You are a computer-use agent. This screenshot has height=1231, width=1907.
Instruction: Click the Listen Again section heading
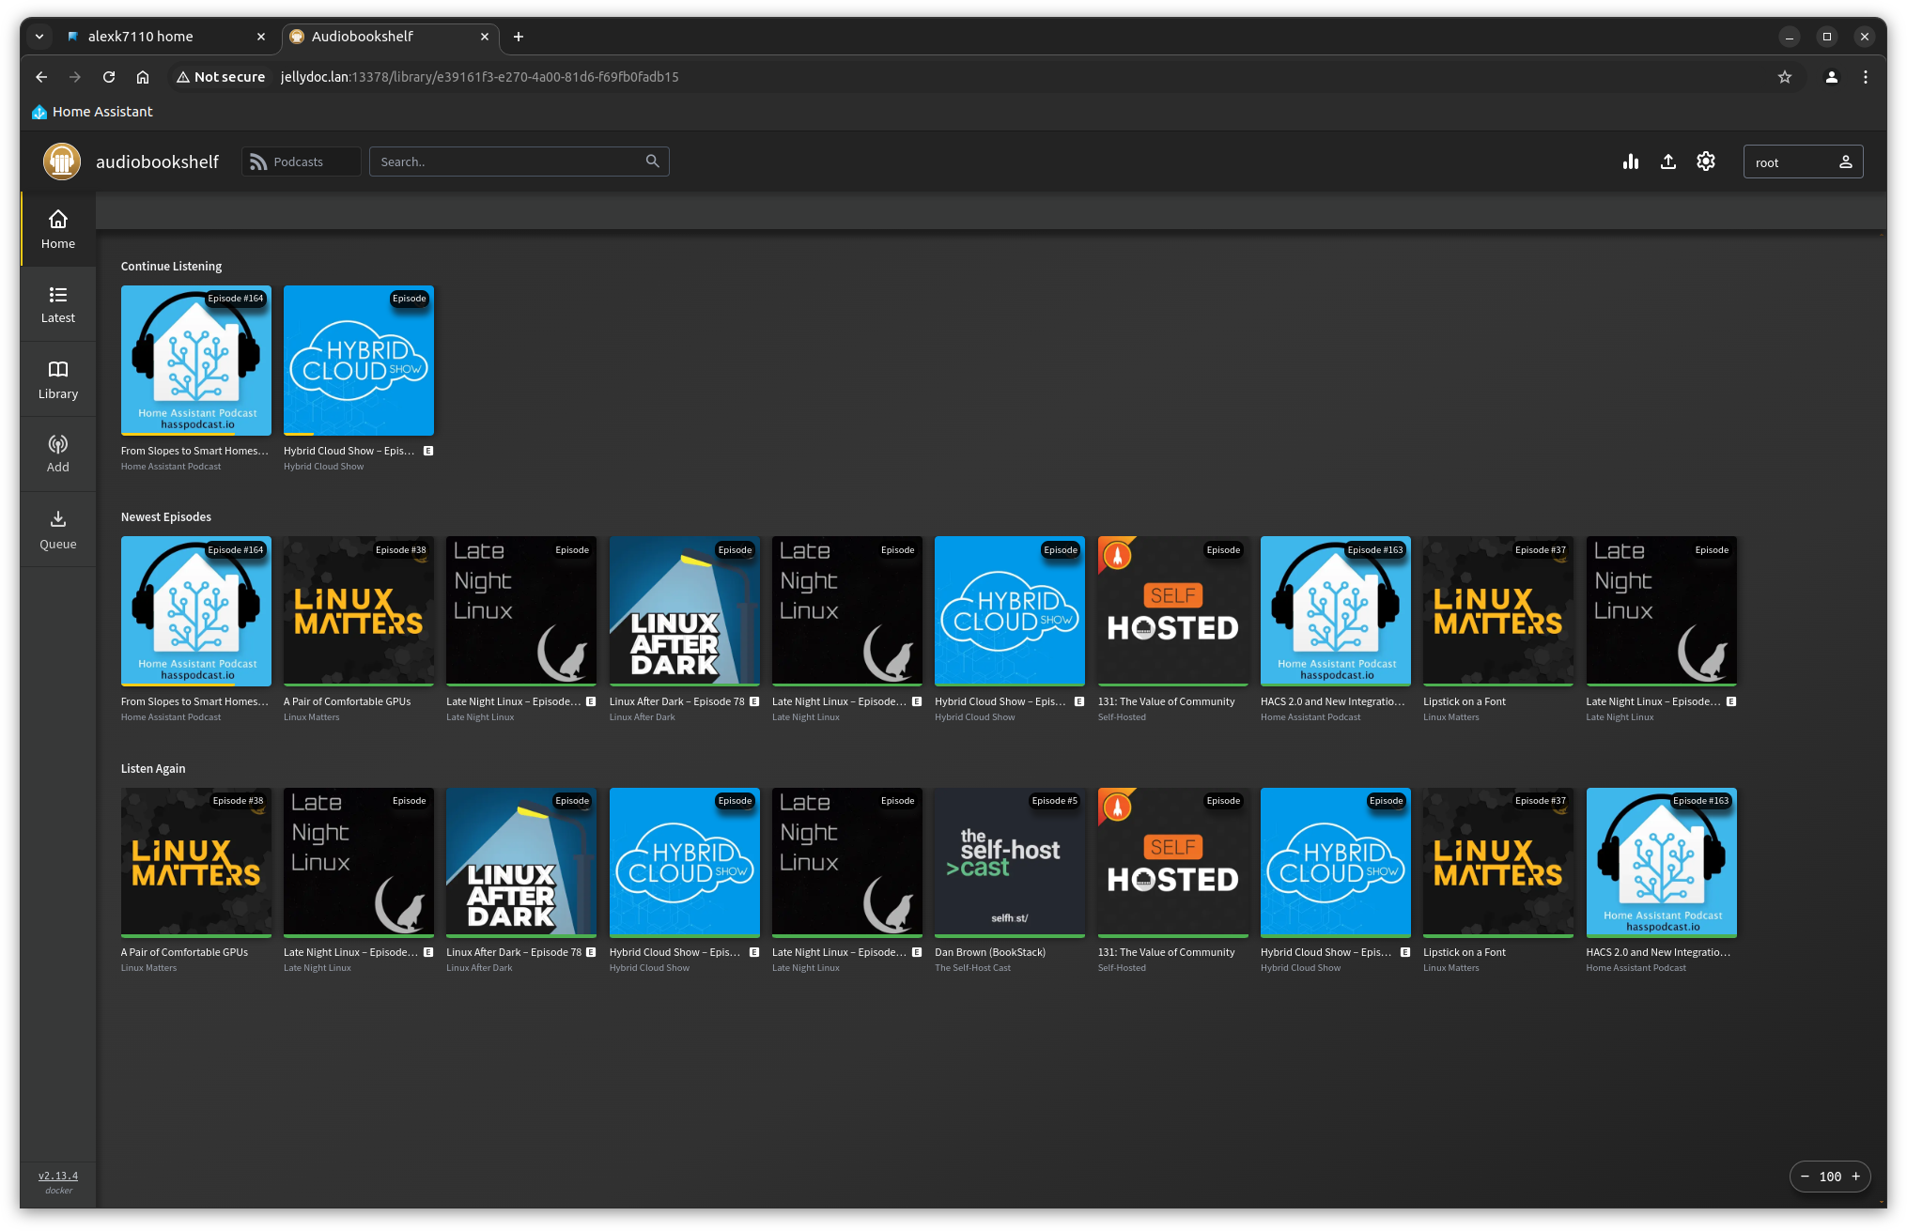(153, 769)
